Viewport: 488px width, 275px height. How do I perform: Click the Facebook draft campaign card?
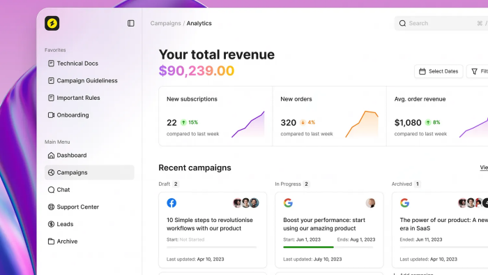(213, 230)
